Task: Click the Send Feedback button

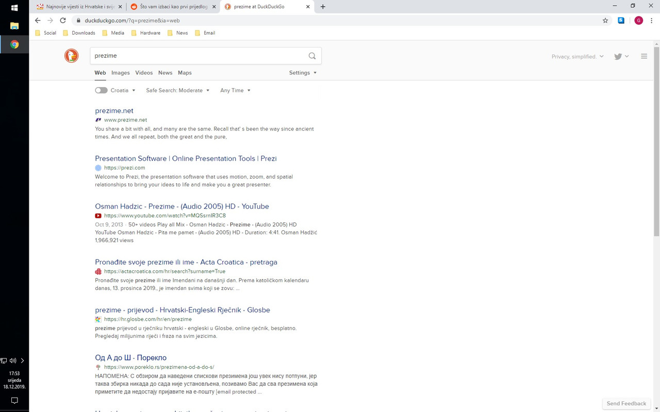Action: tap(626, 403)
